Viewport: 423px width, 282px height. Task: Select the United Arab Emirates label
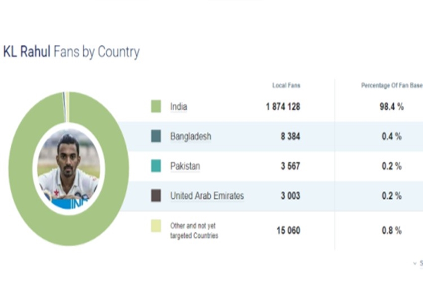(x=207, y=196)
